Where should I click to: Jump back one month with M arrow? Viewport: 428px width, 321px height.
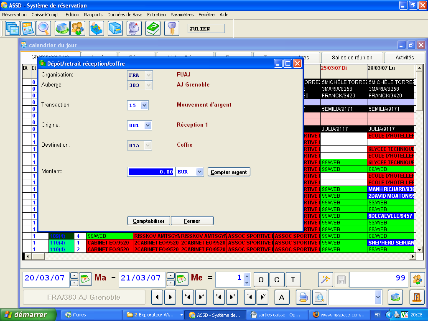coord(219,297)
